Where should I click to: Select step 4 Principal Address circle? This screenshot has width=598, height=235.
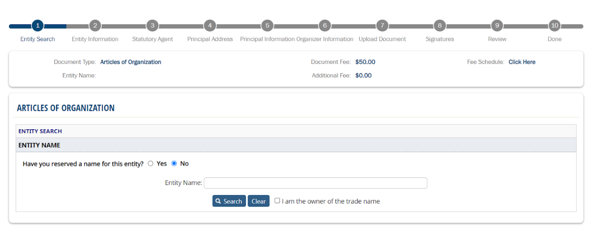(210, 26)
